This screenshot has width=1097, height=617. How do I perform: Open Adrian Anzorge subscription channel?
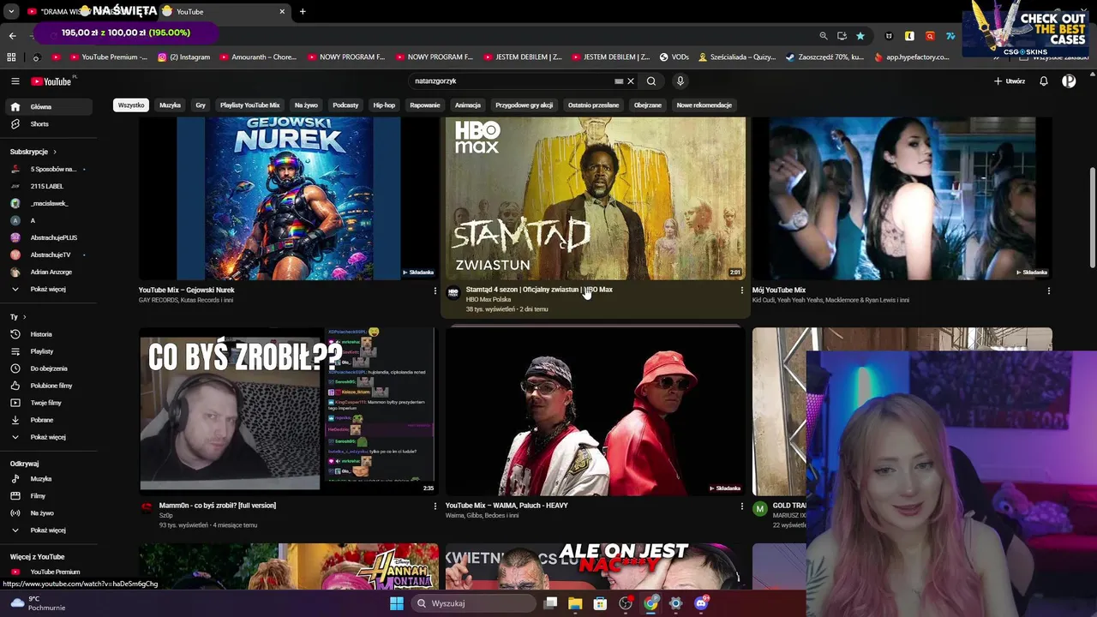point(51,272)
